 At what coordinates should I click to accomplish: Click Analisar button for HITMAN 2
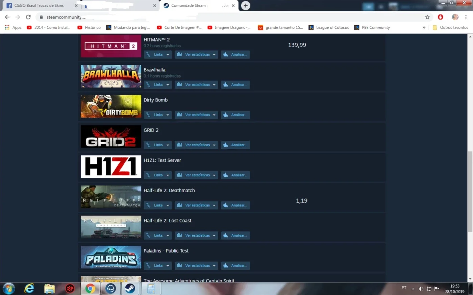(x=235, y=55)
